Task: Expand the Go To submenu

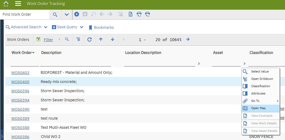Action: pyautogui.click(x=261, y=101)
